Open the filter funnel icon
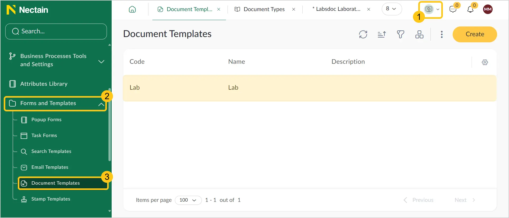 tap(401, 34)
